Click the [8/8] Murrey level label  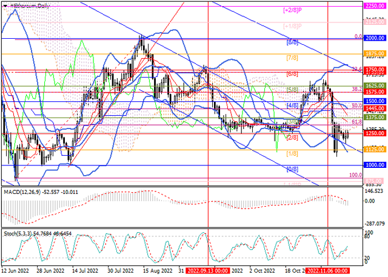tap(292, 43)
